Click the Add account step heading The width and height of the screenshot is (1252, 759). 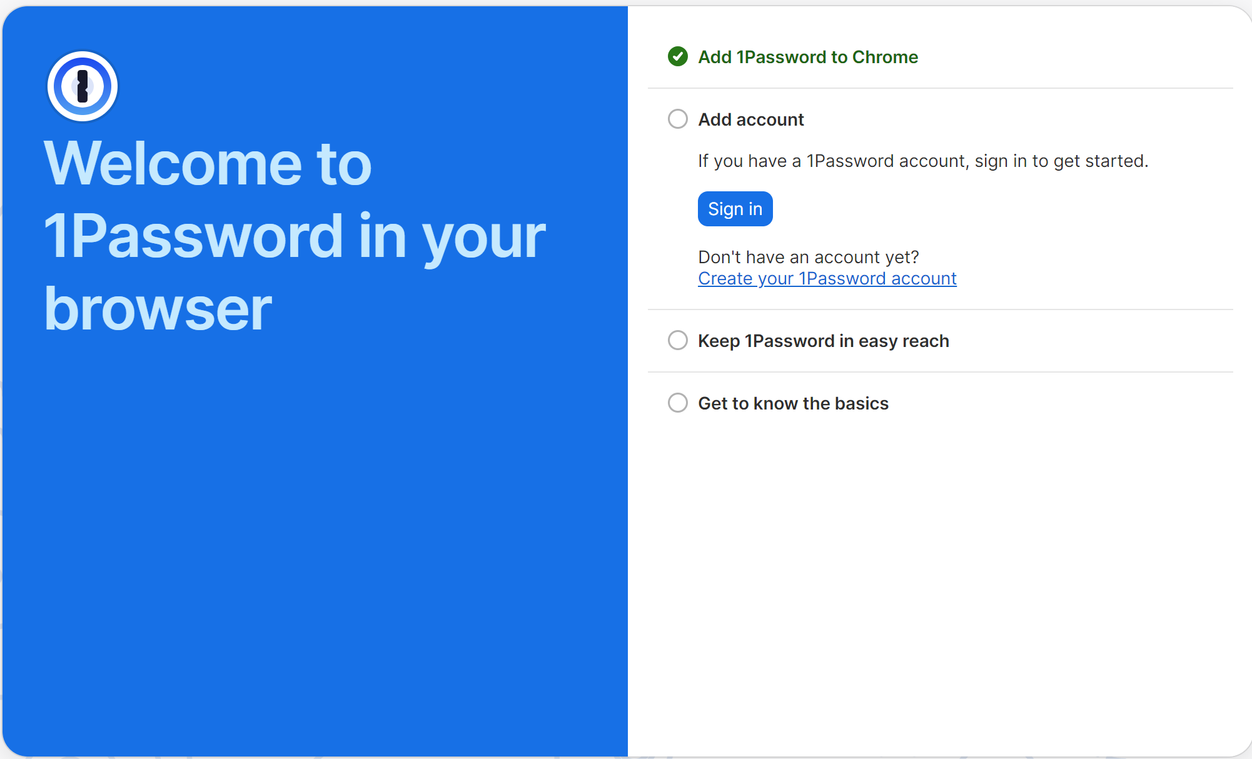[750, 119]
